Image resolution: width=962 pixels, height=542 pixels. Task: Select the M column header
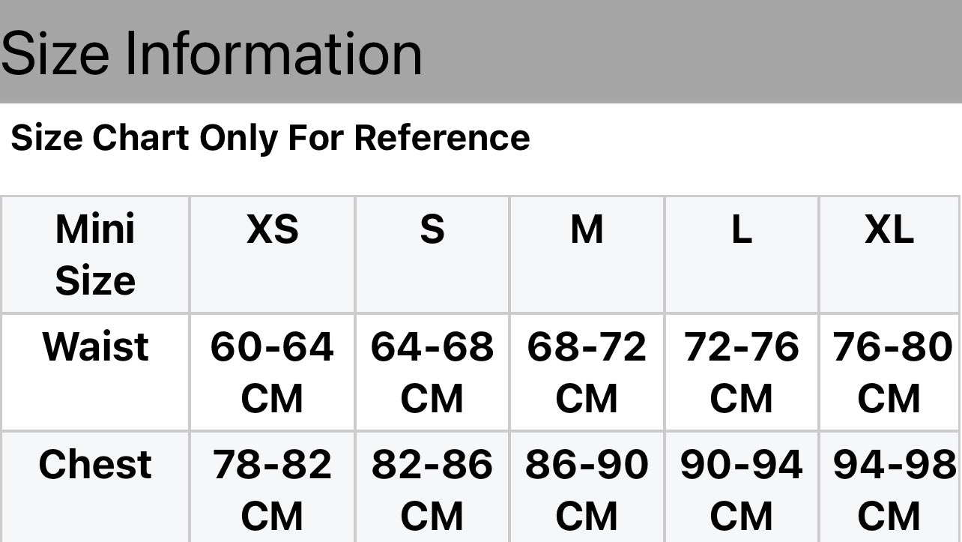pyautogui.click(x=587, y=229)
